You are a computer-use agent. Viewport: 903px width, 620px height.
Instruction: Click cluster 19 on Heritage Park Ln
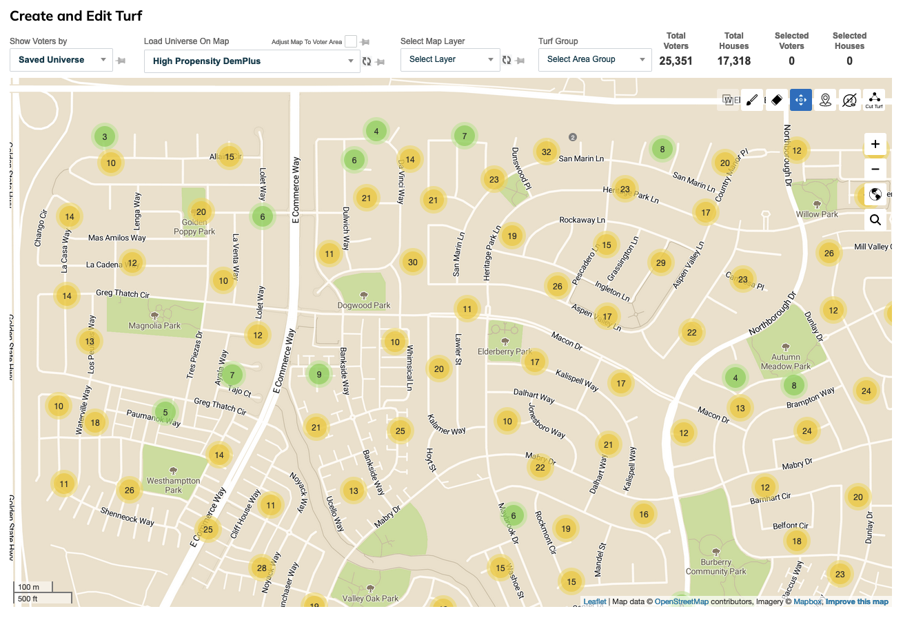point(512,236)
